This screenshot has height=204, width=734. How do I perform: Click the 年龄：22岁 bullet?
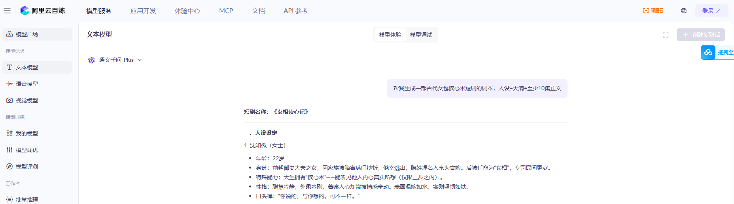270,158
